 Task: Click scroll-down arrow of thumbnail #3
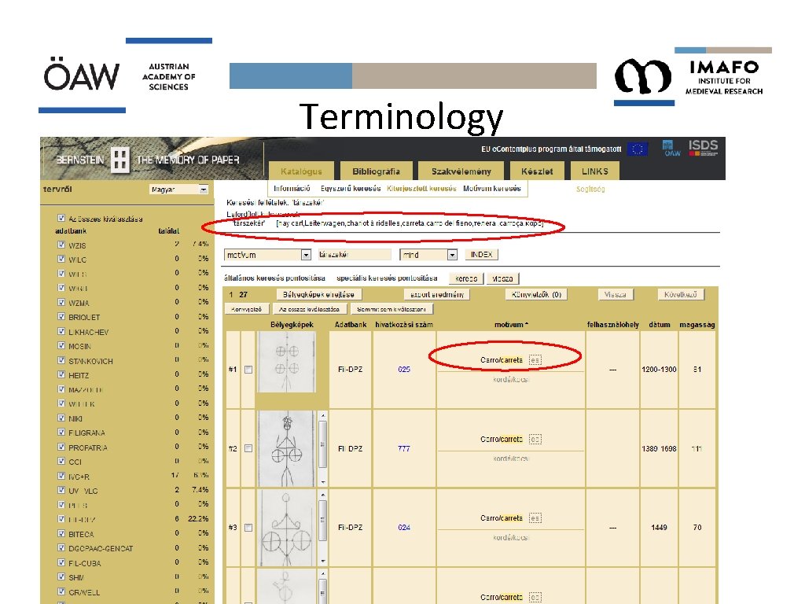coord(323,561)
